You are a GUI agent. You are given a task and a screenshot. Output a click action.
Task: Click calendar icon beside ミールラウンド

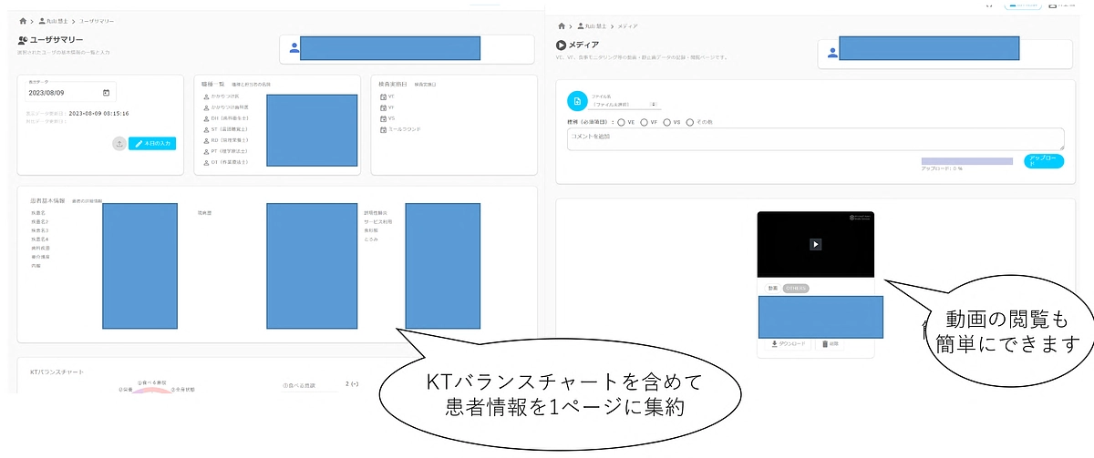point(382,129)
